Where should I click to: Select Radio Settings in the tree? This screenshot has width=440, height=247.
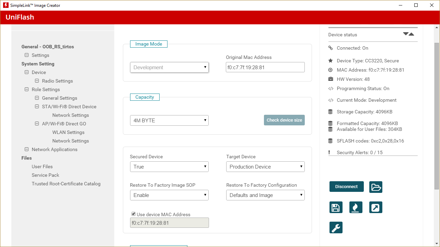57,81
